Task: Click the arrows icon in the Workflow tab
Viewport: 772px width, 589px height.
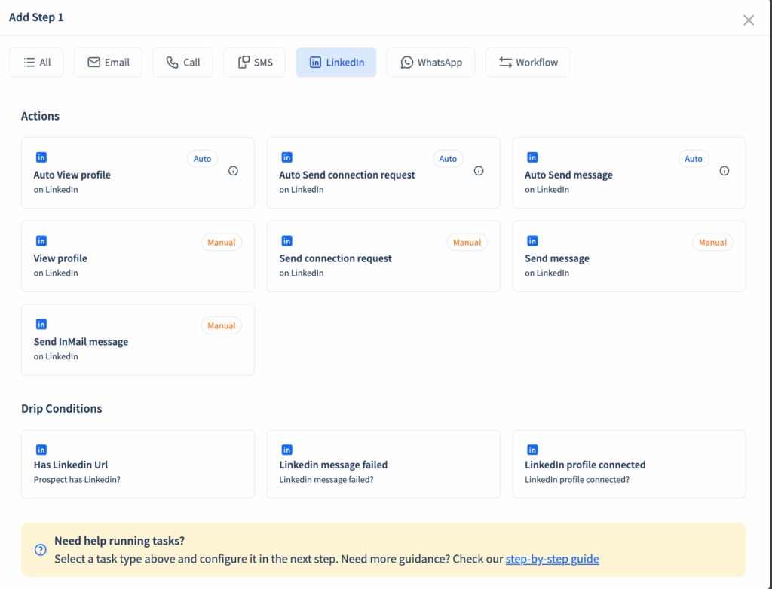Action: [506, 62]
